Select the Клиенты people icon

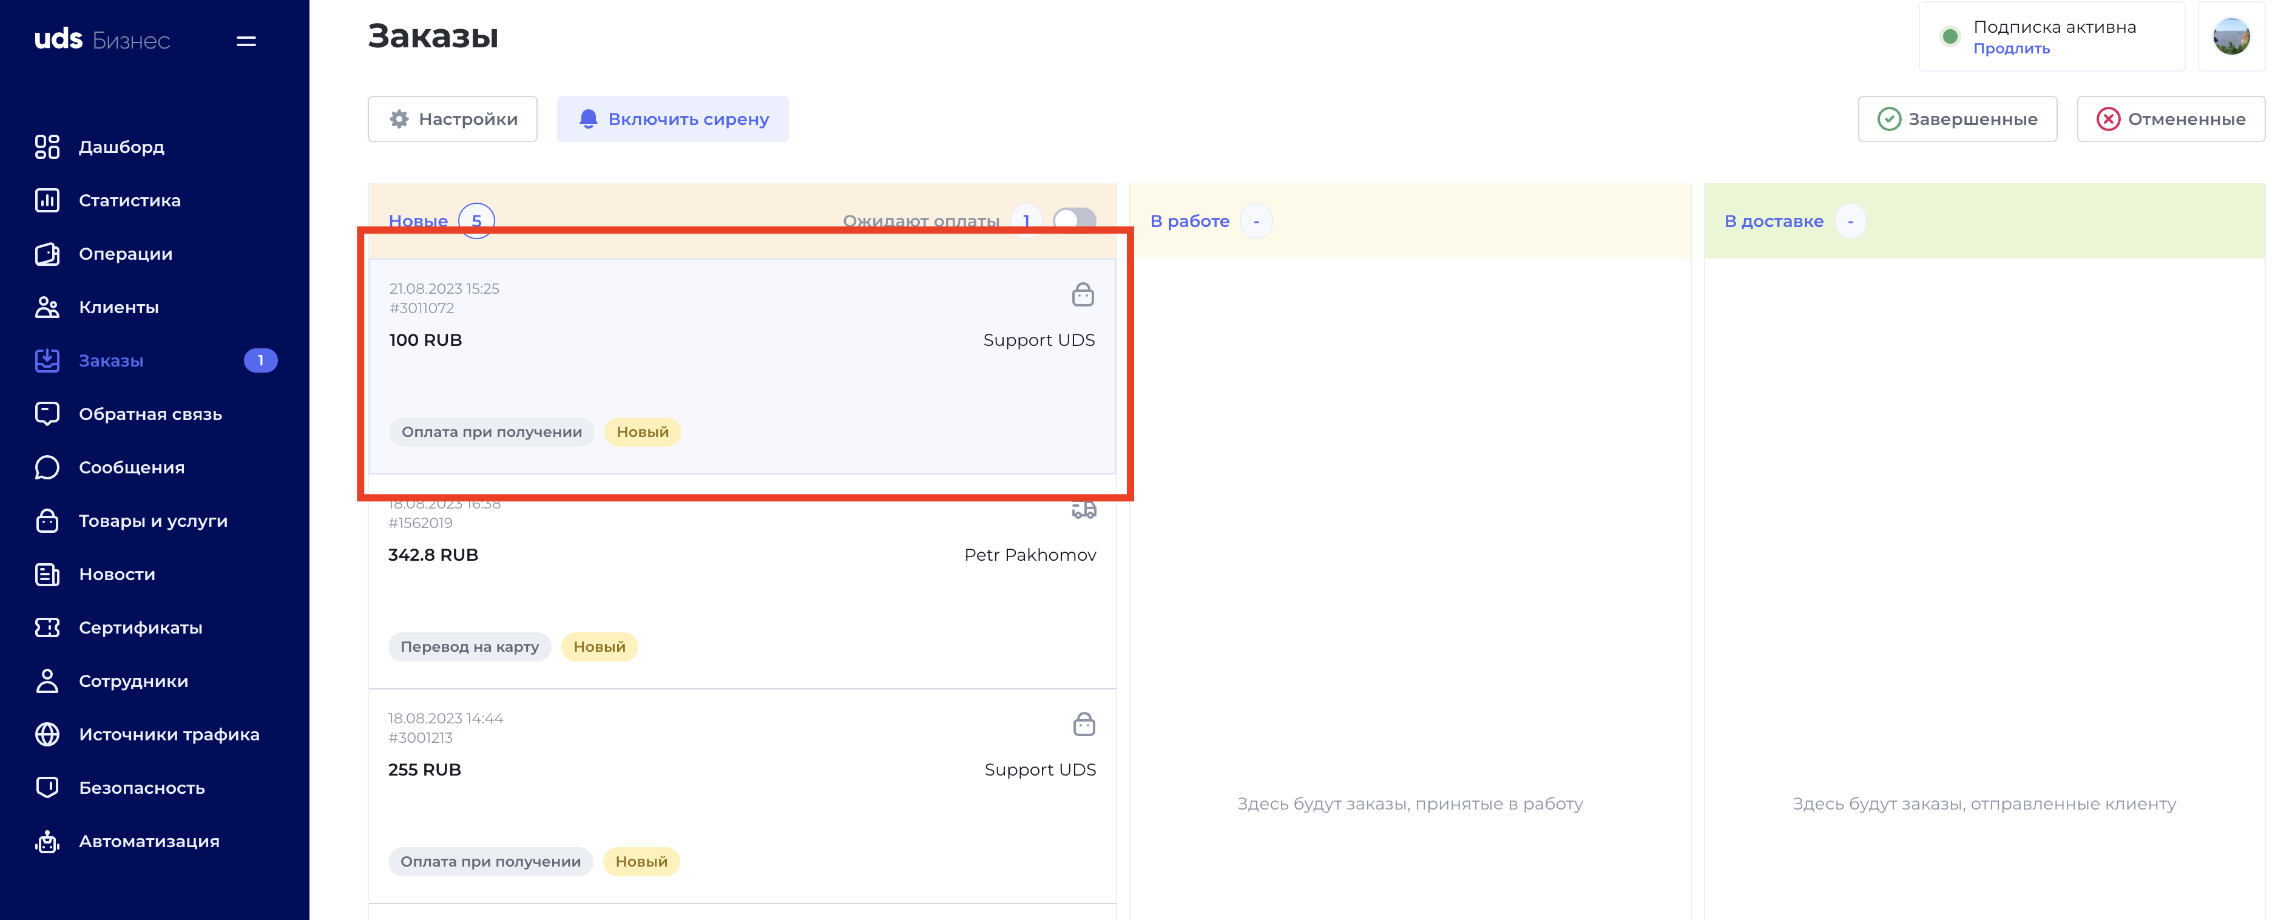(47, 307)
